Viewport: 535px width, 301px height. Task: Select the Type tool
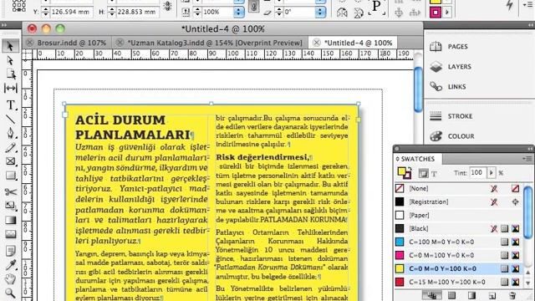tap(10, 105)
